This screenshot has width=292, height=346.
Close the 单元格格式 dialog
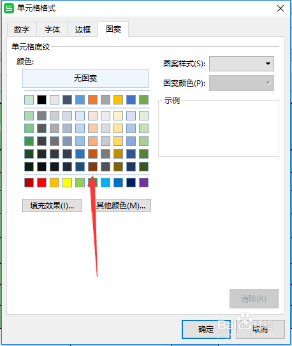pos(281,8)
